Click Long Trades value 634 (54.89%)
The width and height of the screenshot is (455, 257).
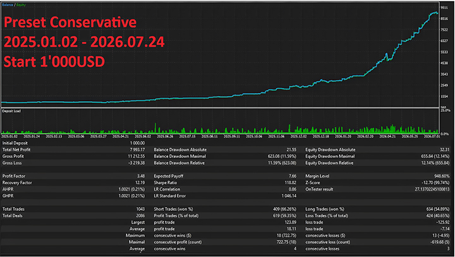tap(438, 209)
